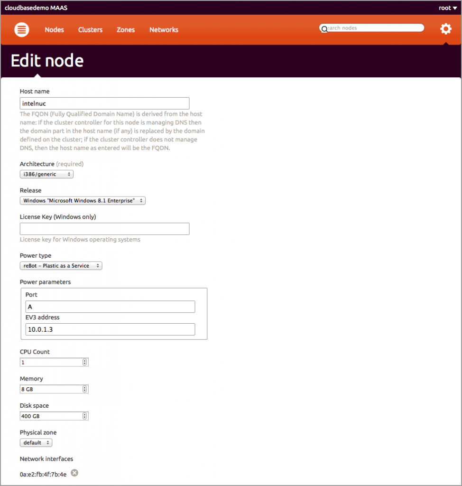The height and width of the screenshot is (486, 462).
Task: Remove MAC address 0a:e2:fb:4f:7b:4e
Action: [x=74, y=473]
